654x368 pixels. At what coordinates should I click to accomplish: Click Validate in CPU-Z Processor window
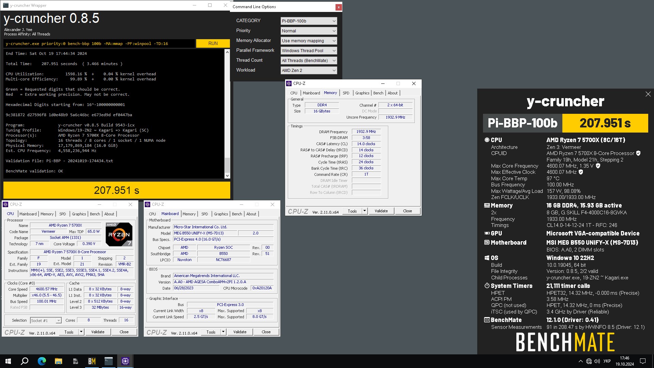[x=98, y=332]
